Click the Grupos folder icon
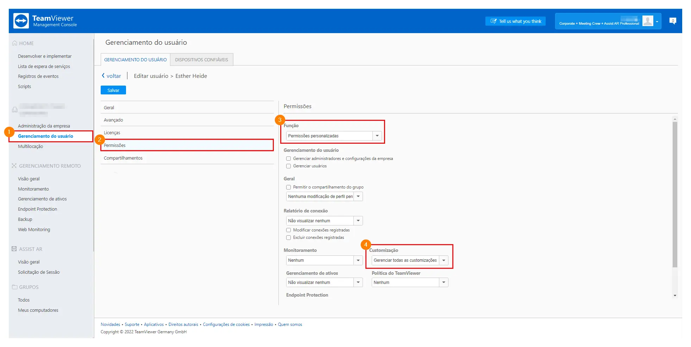The image size is (691, 347). tap(14, 287)
